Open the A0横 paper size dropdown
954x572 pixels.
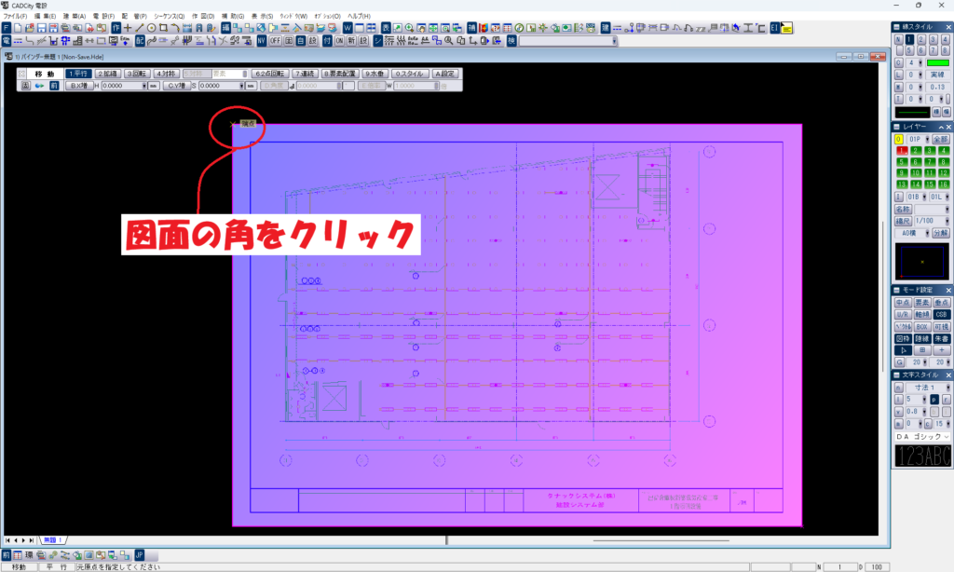pos(927,233)
